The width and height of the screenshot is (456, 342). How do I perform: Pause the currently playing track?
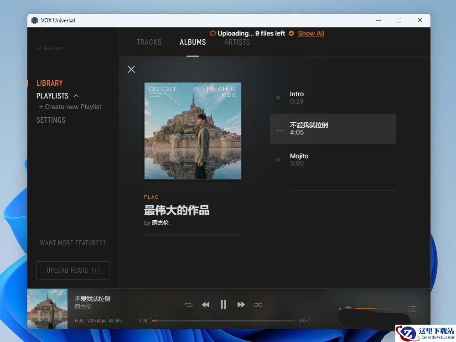tap(223, 305)
